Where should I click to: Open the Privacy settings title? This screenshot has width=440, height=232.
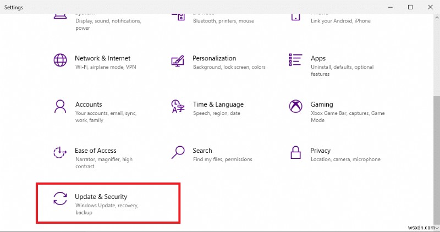[321, 151]
